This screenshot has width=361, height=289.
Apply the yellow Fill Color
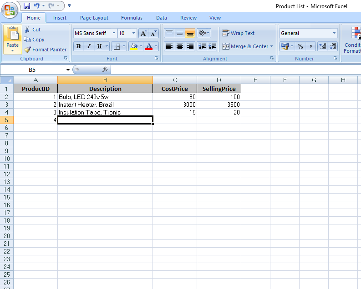tap(134, 46)
